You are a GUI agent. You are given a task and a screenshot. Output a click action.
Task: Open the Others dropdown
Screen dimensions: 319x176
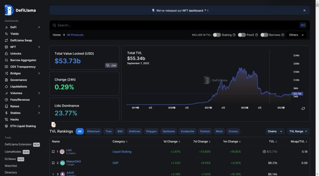(x=296, y=35)
